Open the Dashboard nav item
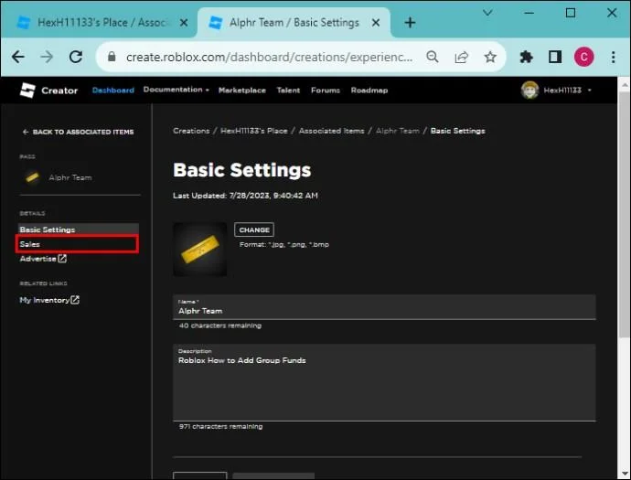The width and height of the screenshot is (631, 480). (x=113, y=91)
